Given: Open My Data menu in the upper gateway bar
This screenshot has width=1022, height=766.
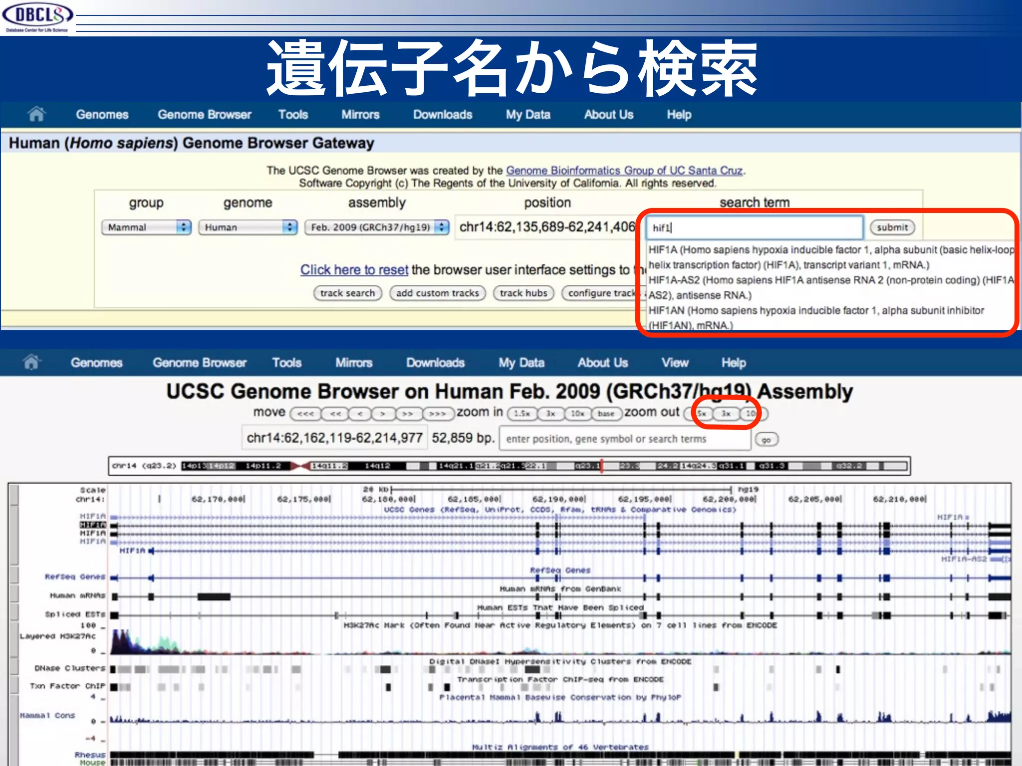Looking at the screenshot, I should 528,115.
